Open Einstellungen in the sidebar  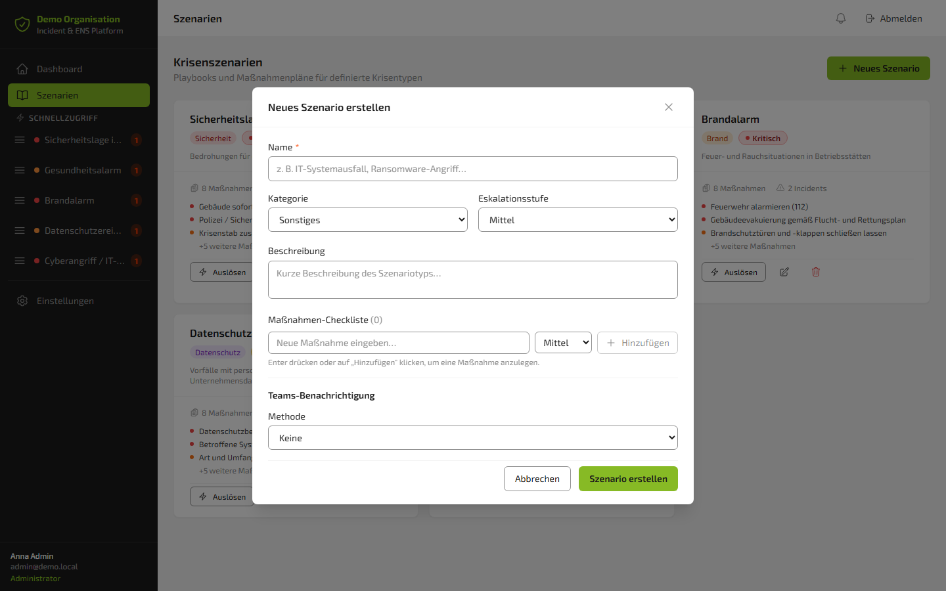[79, 301]
